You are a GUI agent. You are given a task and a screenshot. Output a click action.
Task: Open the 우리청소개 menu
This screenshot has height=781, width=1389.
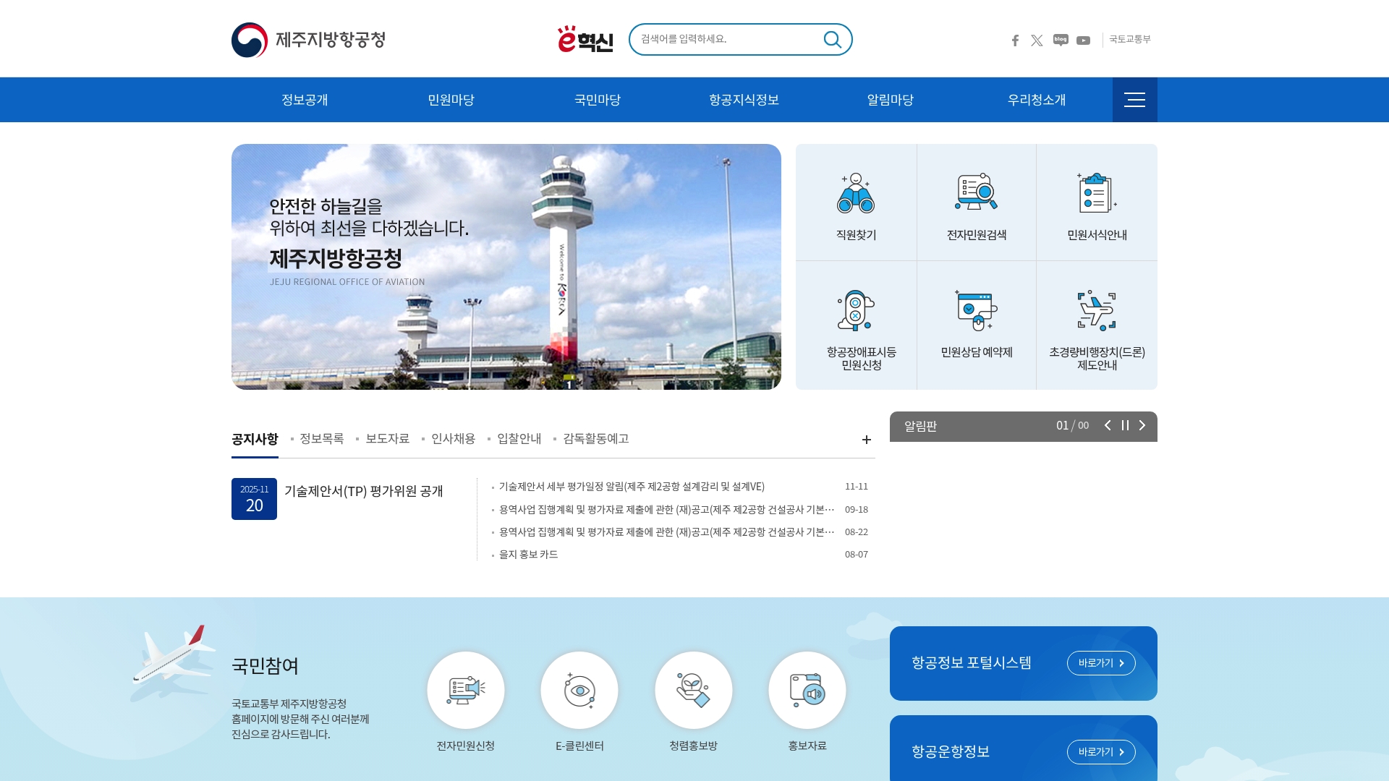[1037, 100]
